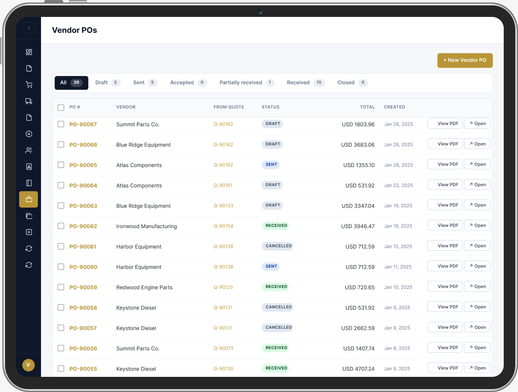Open the circled X icon in sidebar
Viewport: 518px width, 392px height.
click(x=29, y=134)
